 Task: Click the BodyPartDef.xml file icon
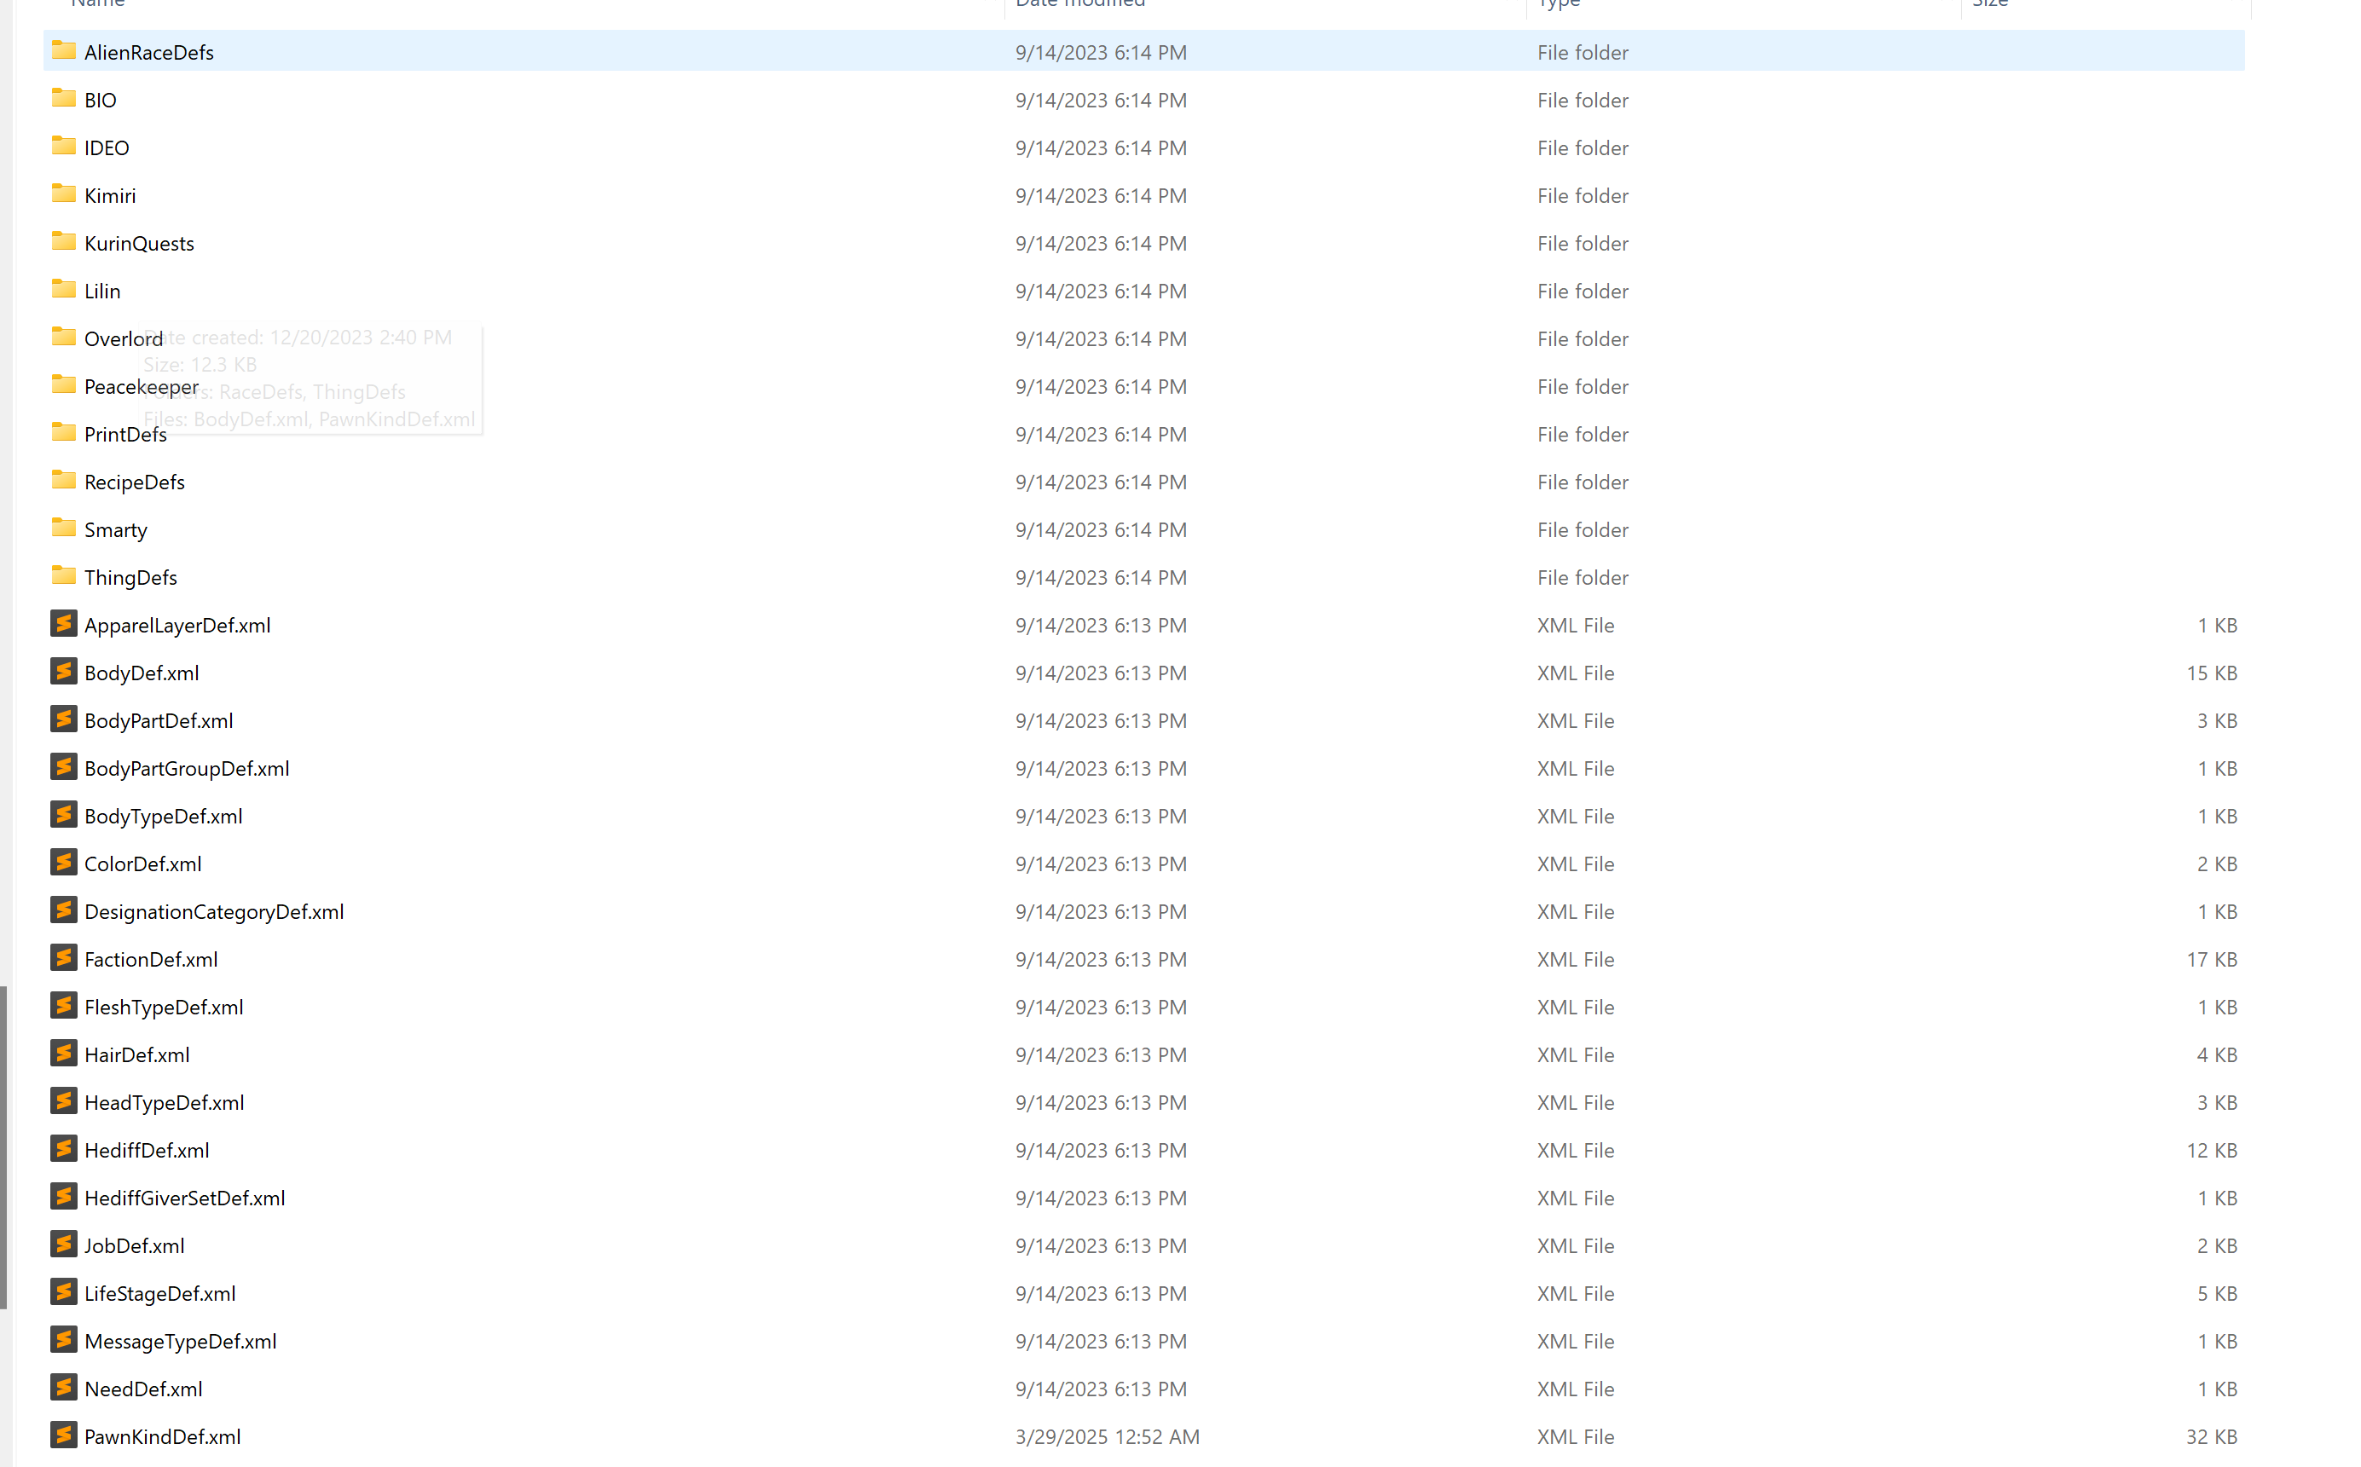pyautogui.click(x=64, y=719)
